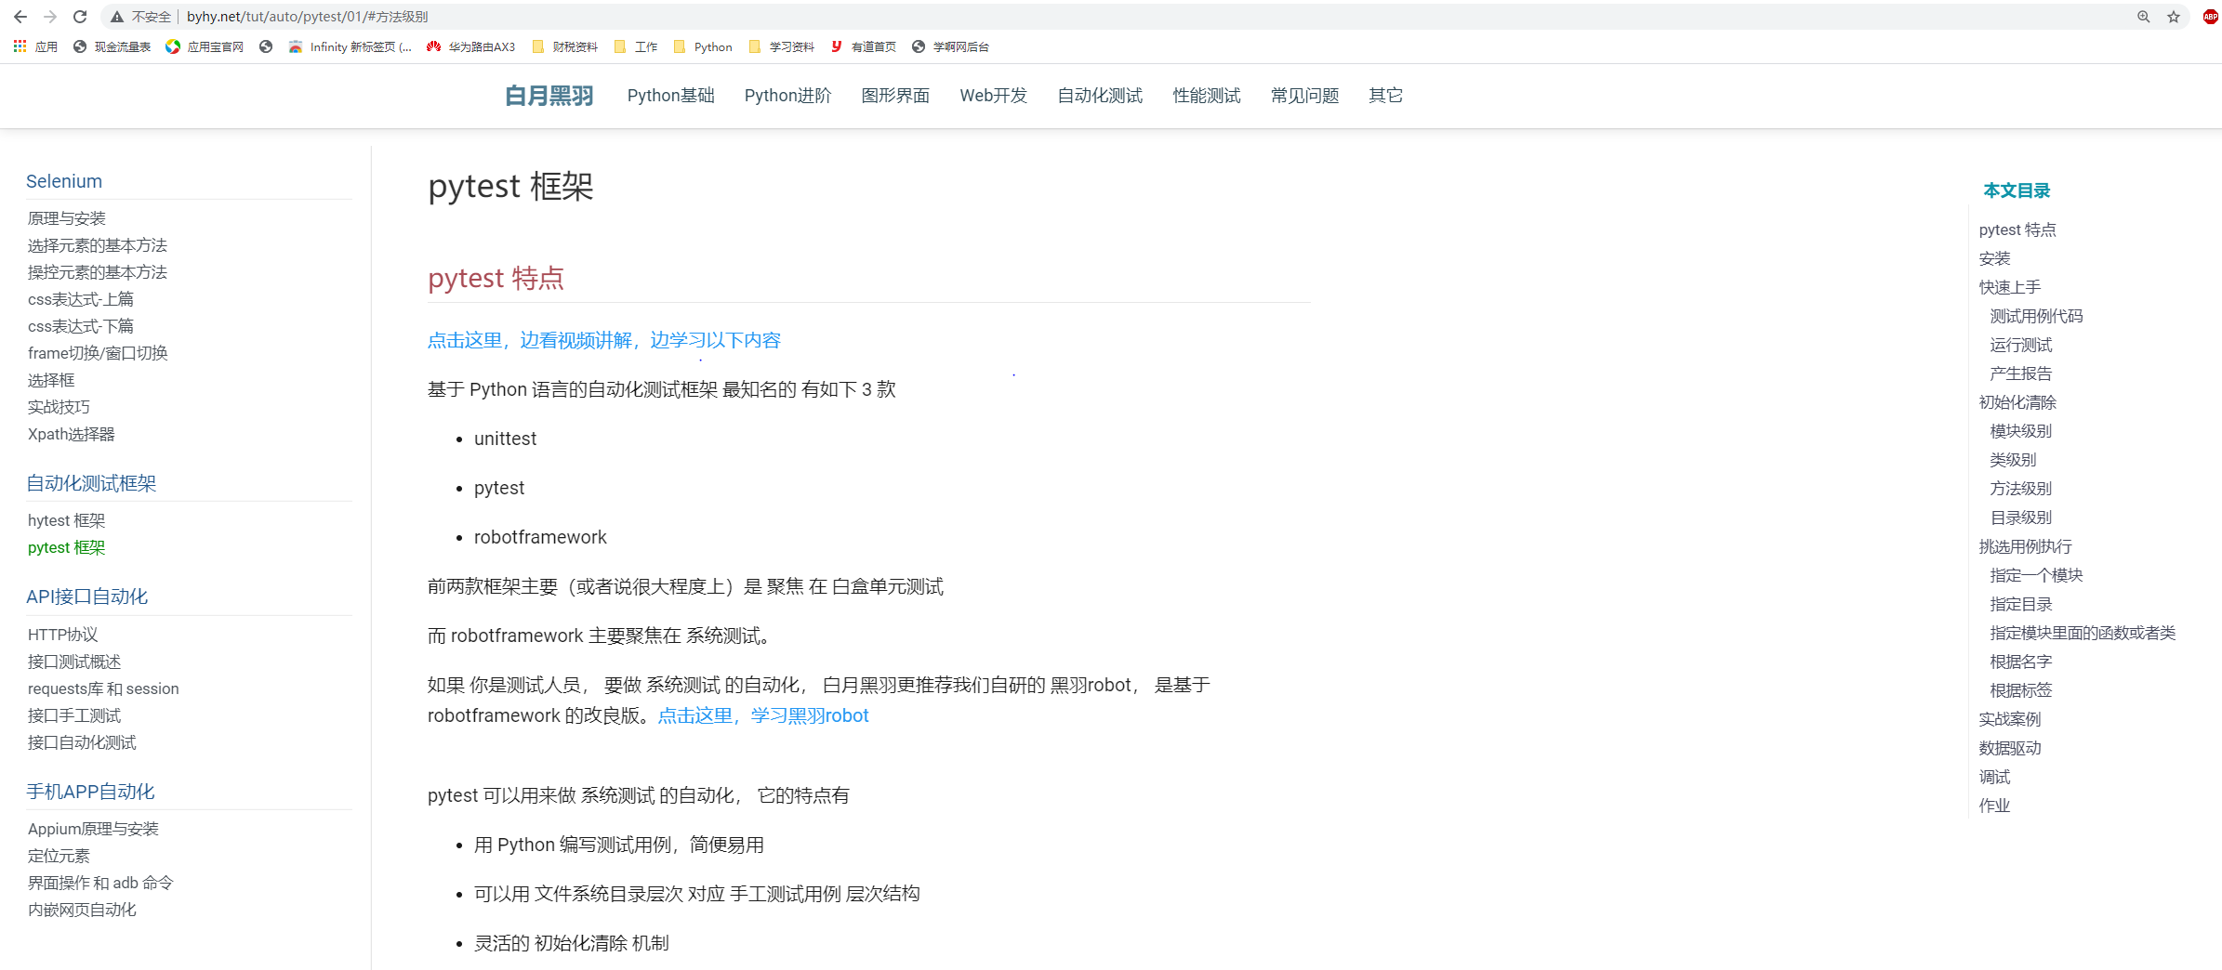Image resolution: width=2222 pixels, height=970 pixels.
Task: Bookmark this page using the star icon
Action: (x=2173, y=16)
